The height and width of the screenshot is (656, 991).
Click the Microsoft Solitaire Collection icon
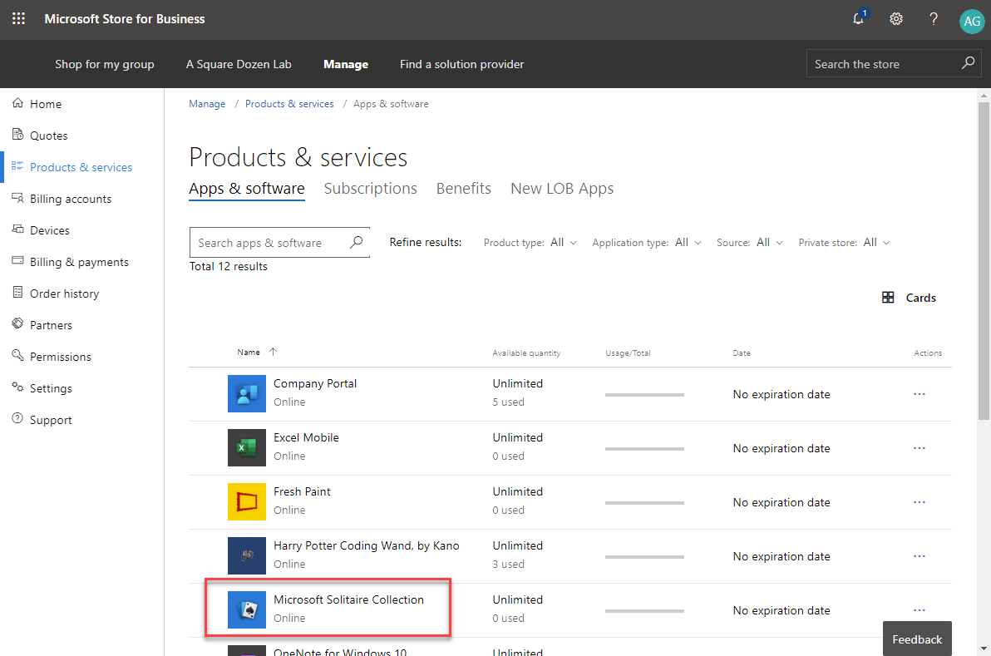pyautogui.click(x=246, y=609)
